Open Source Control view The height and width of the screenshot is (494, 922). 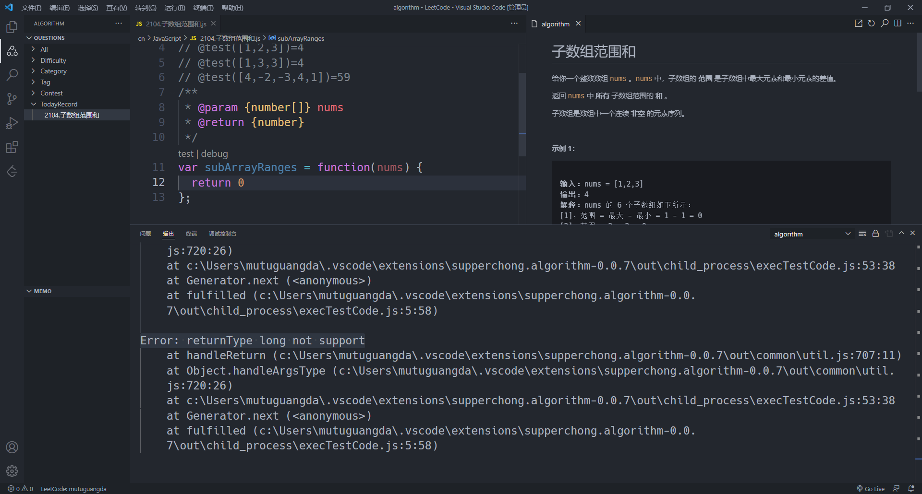coord(12,99)
